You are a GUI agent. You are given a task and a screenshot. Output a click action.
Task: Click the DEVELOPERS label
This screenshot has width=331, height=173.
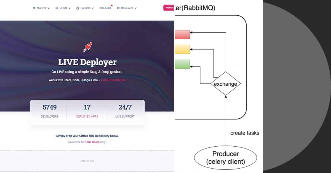(x=50, y=116)
